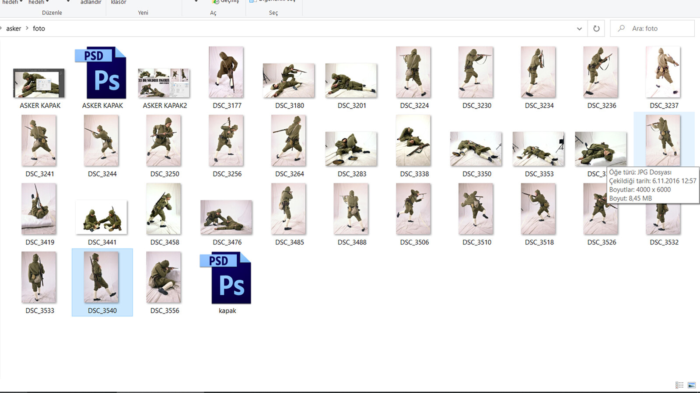Select photo DSC_3518
The image size is (700, 393).
[x=538, y=209]
